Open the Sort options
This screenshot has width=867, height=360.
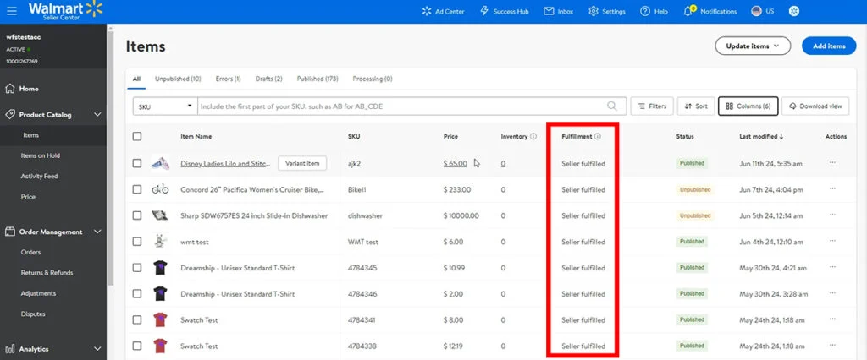(696, 106)
